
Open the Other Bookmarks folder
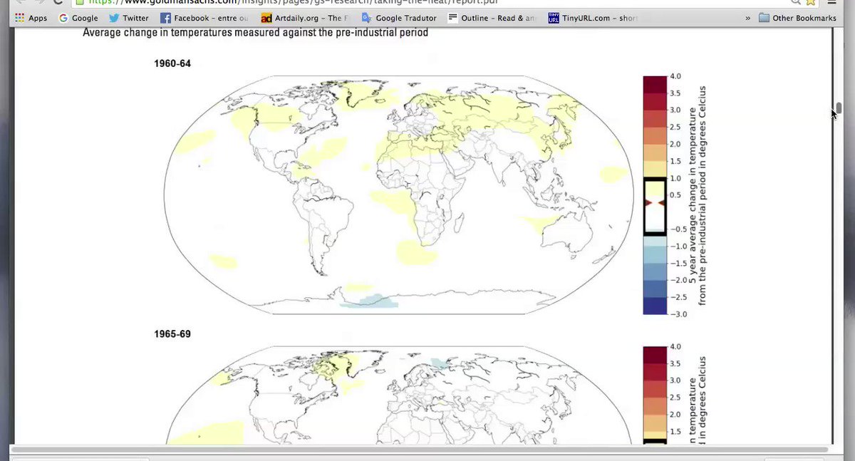pos(797,18)
